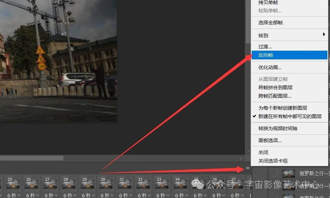
Task: Click the canvas horizontal scrollbar thumb
Action: point(32,158)
